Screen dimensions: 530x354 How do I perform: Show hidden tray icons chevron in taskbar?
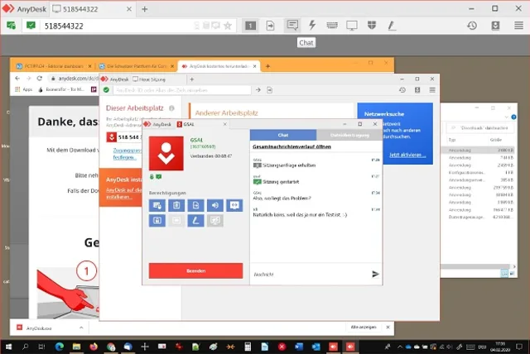tap(400, 347)
